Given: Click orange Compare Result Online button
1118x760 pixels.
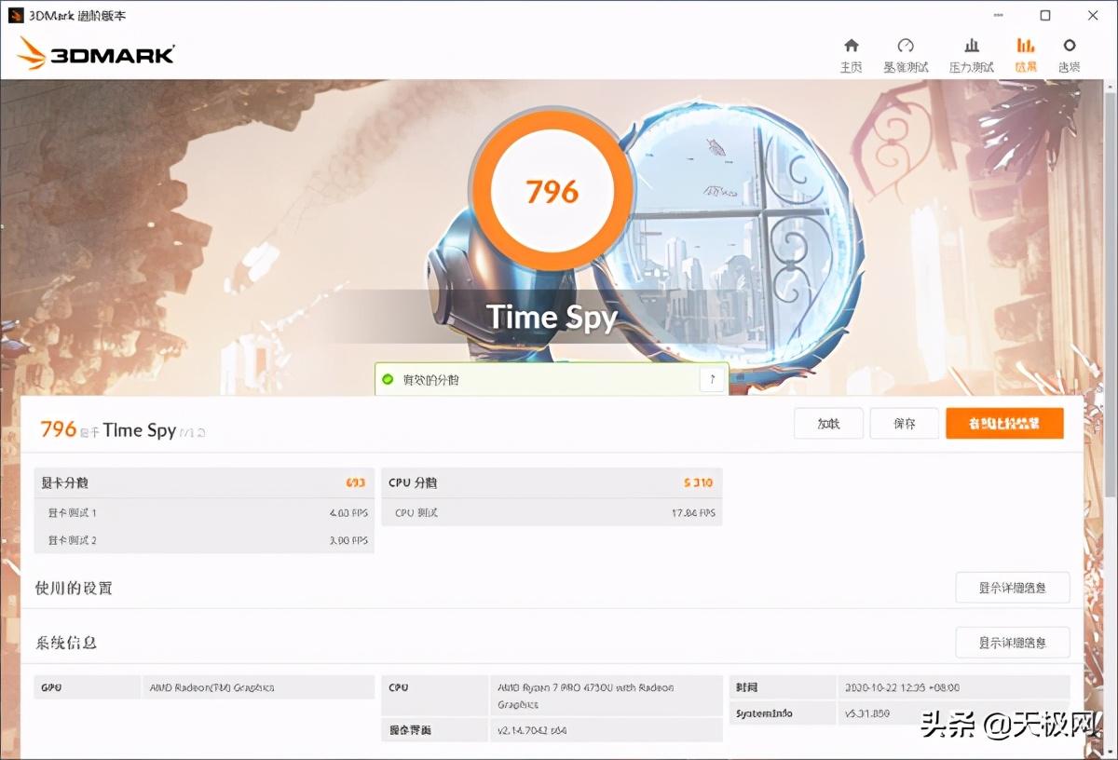Looking at the screenshot, I should point(1004,424).
